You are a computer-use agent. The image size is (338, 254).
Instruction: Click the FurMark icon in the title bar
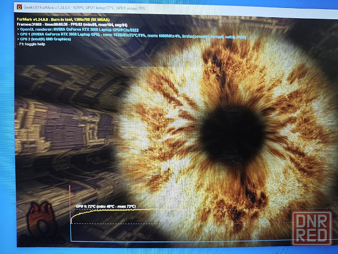coord(19,7)
